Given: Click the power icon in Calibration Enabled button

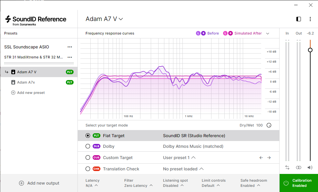Looking at the screenshot, I should click(x=286, y=183).
